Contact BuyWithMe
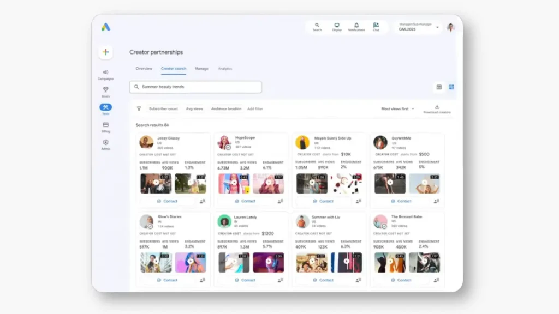The image size is (559, 314). tap(401, 201)
